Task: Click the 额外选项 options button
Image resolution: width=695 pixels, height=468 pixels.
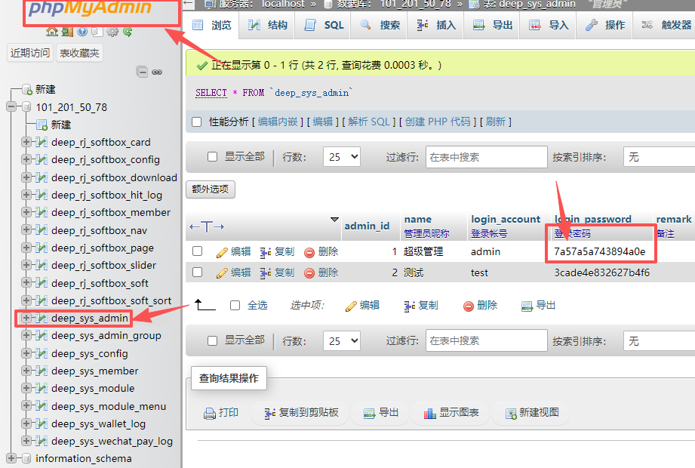Action: click(x=210, y=189)
